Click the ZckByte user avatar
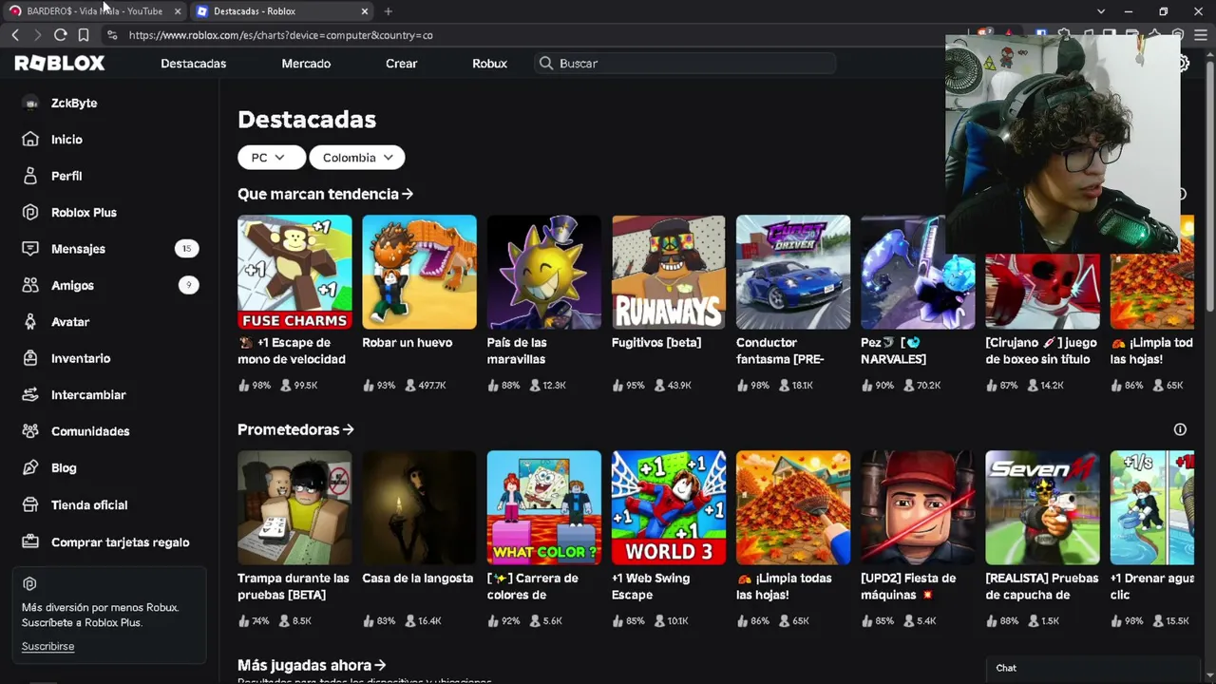Image resolution: width=1216 pixels, height=684 pixels. tap(30, 103)
